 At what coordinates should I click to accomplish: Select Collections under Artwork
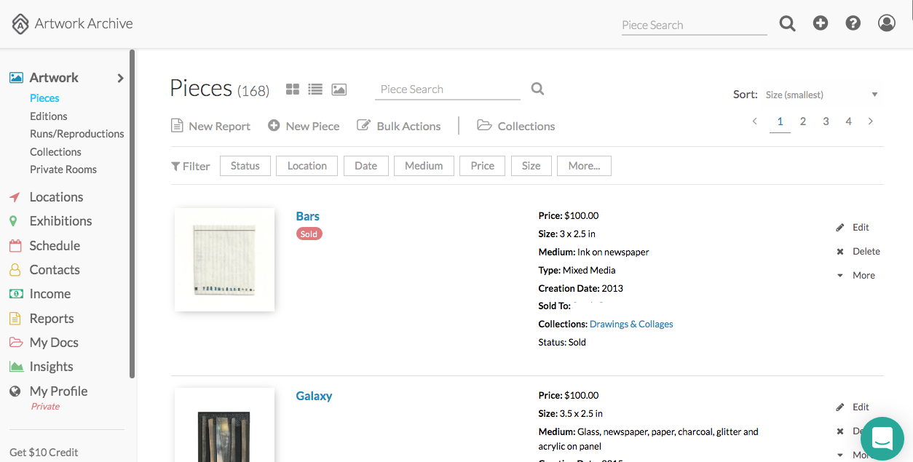pyautogui.click(x=55, y=152)
